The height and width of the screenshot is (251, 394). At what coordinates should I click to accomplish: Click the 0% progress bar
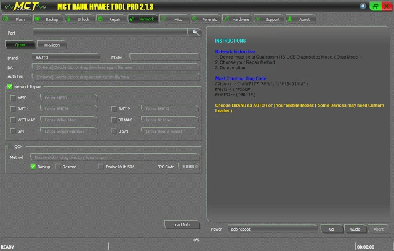click(x=197, y=240)
